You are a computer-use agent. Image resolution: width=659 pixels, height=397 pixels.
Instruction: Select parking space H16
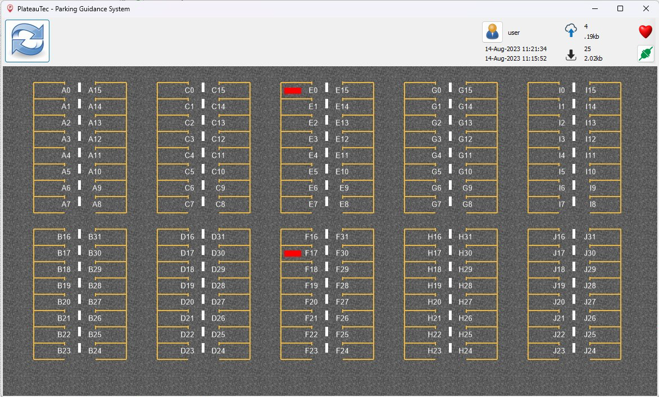pyautogui.click(x=434, y=237)
